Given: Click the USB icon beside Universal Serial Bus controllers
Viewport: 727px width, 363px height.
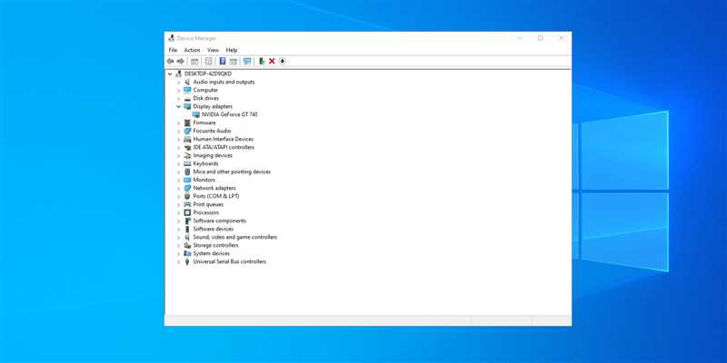Looking at the screenshot, I should pyautogui.click(x=187, y=261).
